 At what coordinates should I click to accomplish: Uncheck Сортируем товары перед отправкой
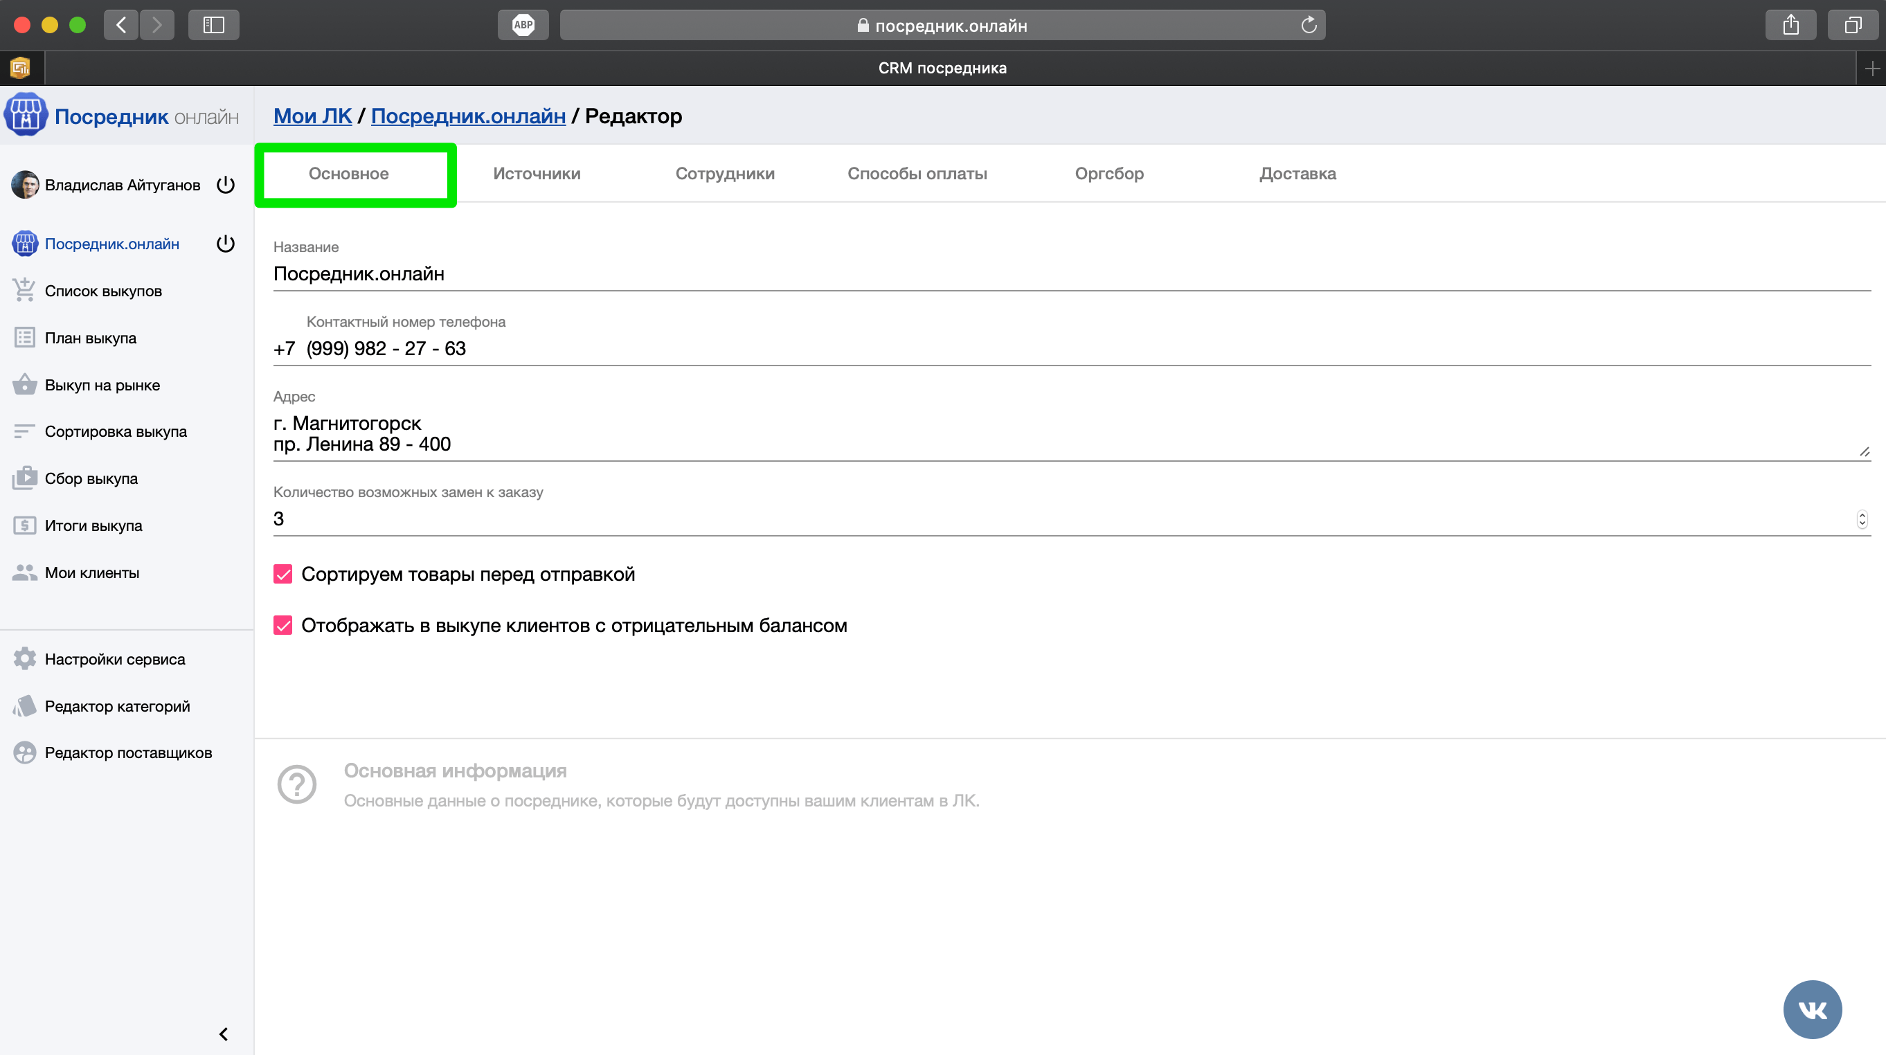(282, 574)
